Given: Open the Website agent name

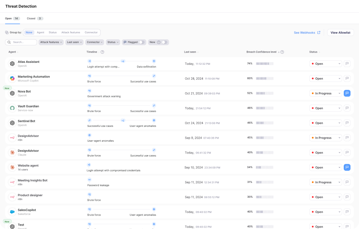Looking at the screenshot, I should click(28, 165).
